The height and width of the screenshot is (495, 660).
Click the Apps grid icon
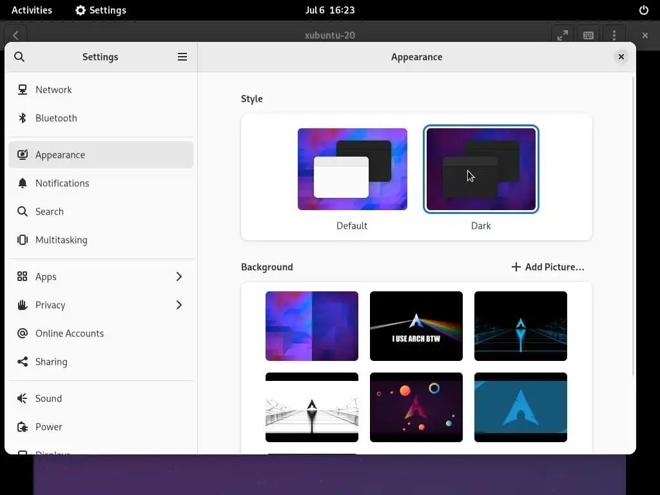click(23, 276)
